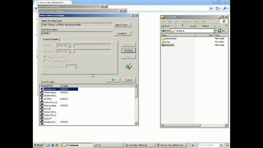This screenshot has width=263, height=148.
Task: Confirm with the OK button
Action: pyautogui.click(x=113, y=80)
